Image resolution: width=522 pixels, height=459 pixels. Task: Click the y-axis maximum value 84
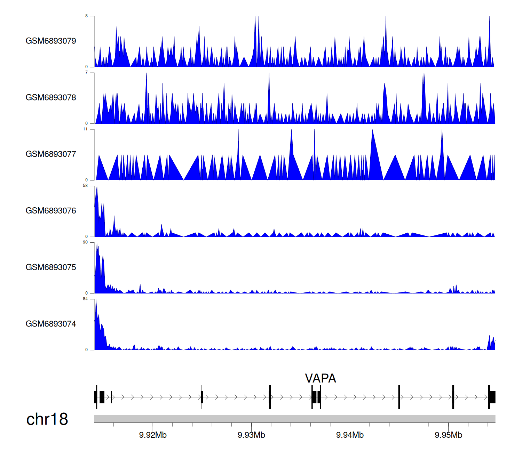pyautogui.click(x=85, y=299)
